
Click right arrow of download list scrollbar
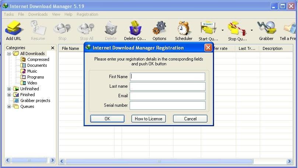tap(289, 161)
